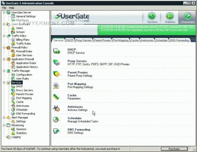Open the Sessions toolbar icon

point(152,16)
